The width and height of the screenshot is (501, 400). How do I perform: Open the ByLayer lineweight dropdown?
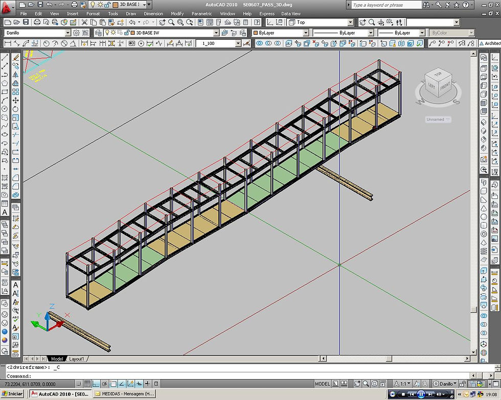tap(422, 33)
